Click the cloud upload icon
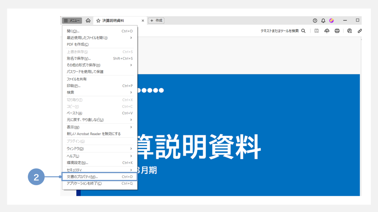The height and width of the screenshot is (212, 378). 327,31
